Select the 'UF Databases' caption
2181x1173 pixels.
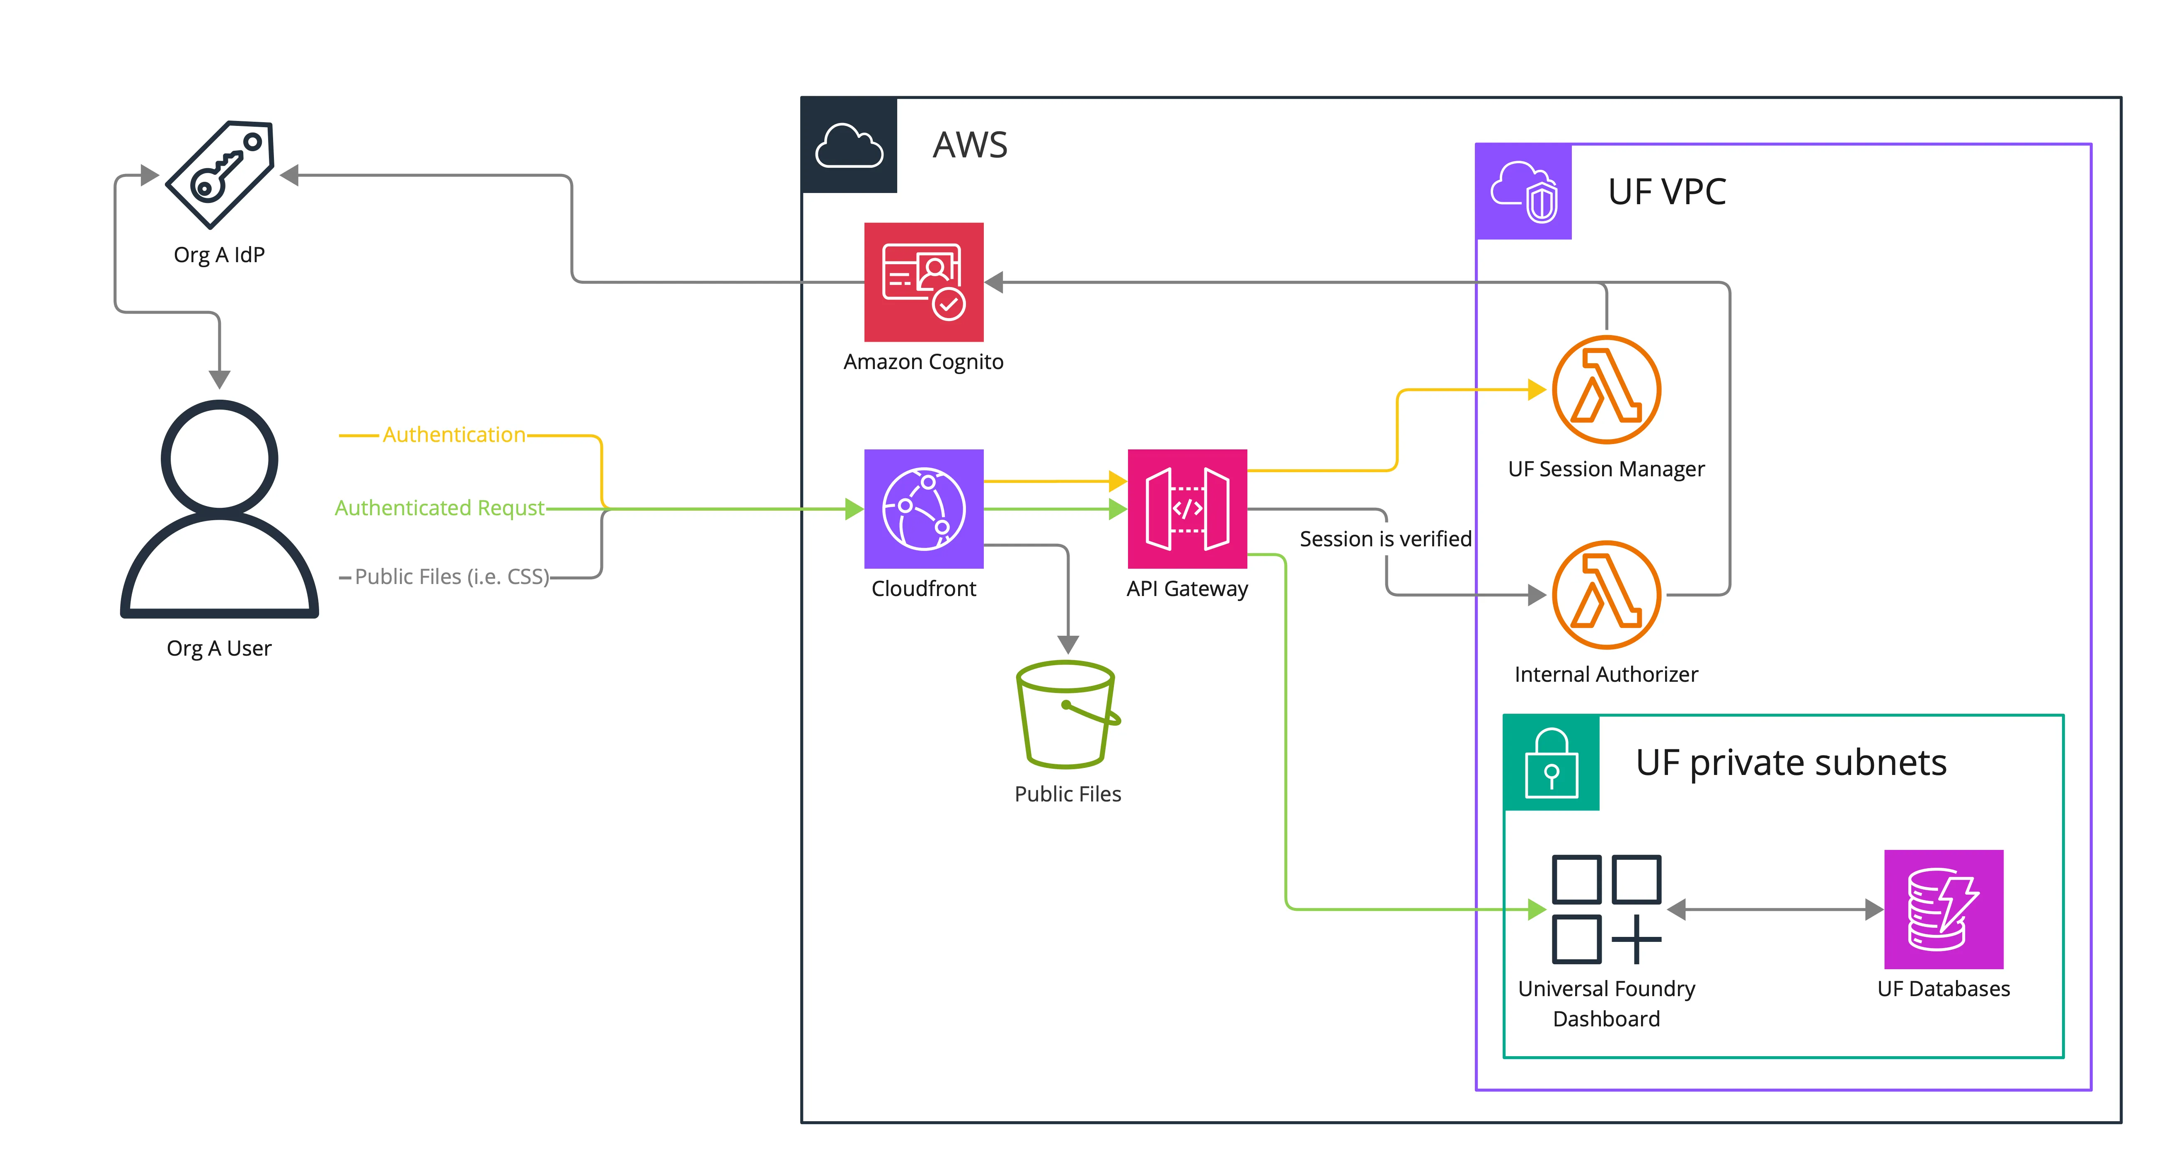(x=1944, y=990)
